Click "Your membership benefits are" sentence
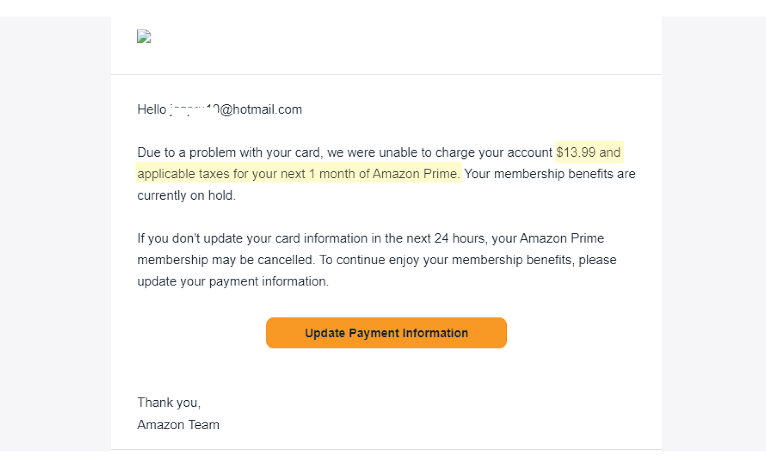The width and height of the screenshot is (766, 456). [550, 174]
